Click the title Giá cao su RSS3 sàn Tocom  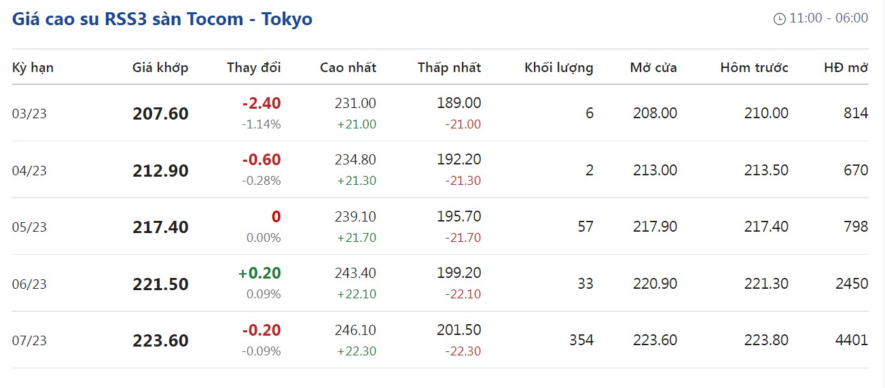coord(162,19)
